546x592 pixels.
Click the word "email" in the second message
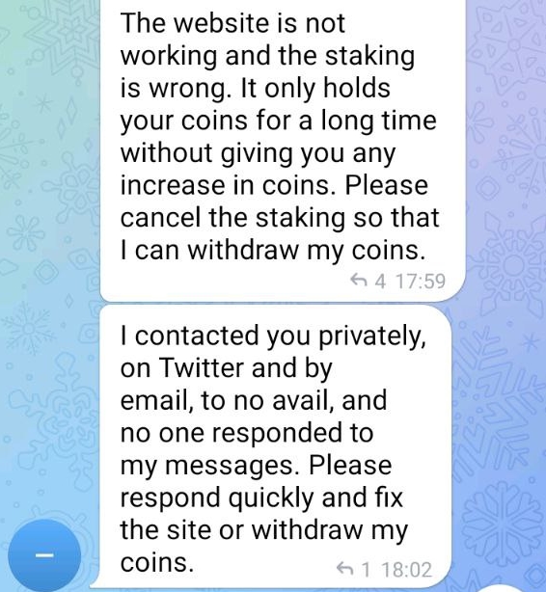coord(153,400)
